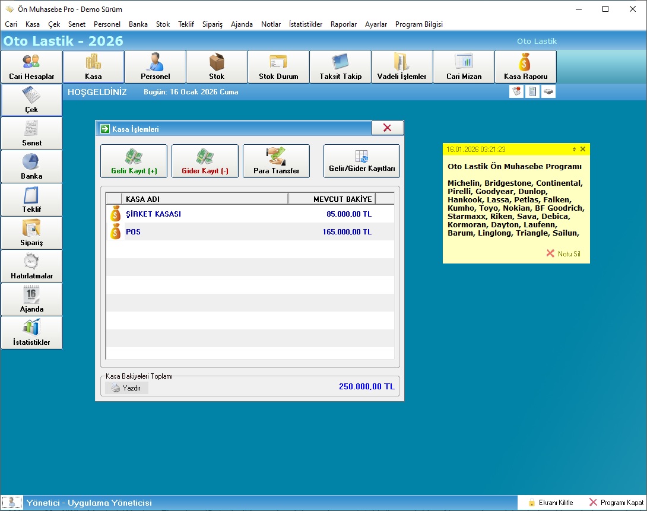Open the Hatırlatmalar alarm clock item

[31, 266]
